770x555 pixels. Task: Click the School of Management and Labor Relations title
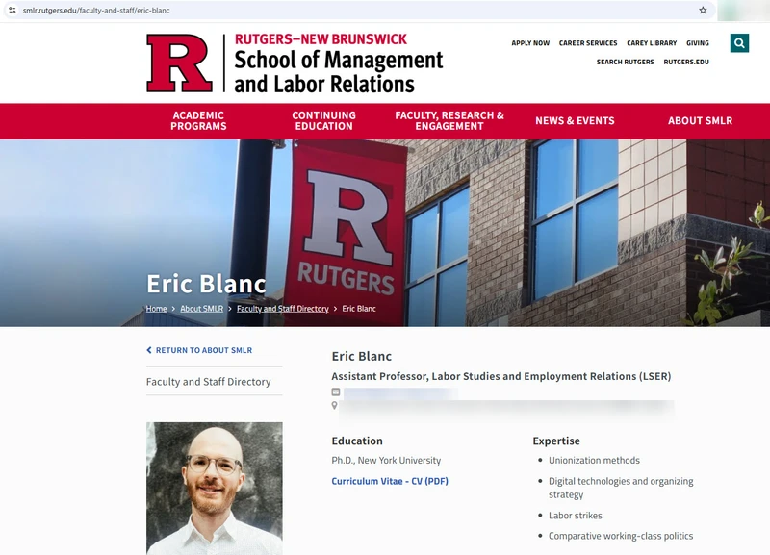click(339, 72)
